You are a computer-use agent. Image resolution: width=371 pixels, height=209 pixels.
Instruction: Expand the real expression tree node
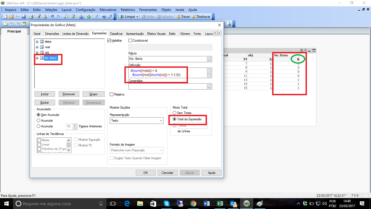tap(37, 47)
